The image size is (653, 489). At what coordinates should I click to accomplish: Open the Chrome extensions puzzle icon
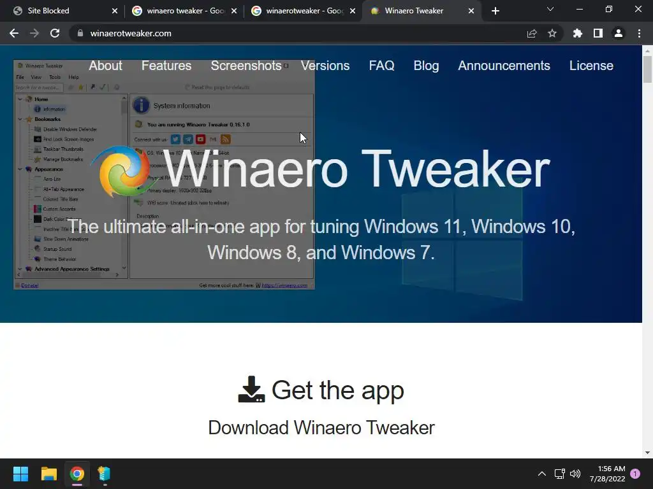[578, 33]
